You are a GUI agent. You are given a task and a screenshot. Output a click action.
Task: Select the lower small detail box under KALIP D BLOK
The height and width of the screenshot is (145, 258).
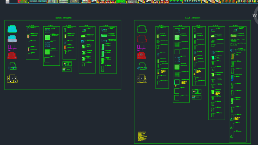[197, 97]
